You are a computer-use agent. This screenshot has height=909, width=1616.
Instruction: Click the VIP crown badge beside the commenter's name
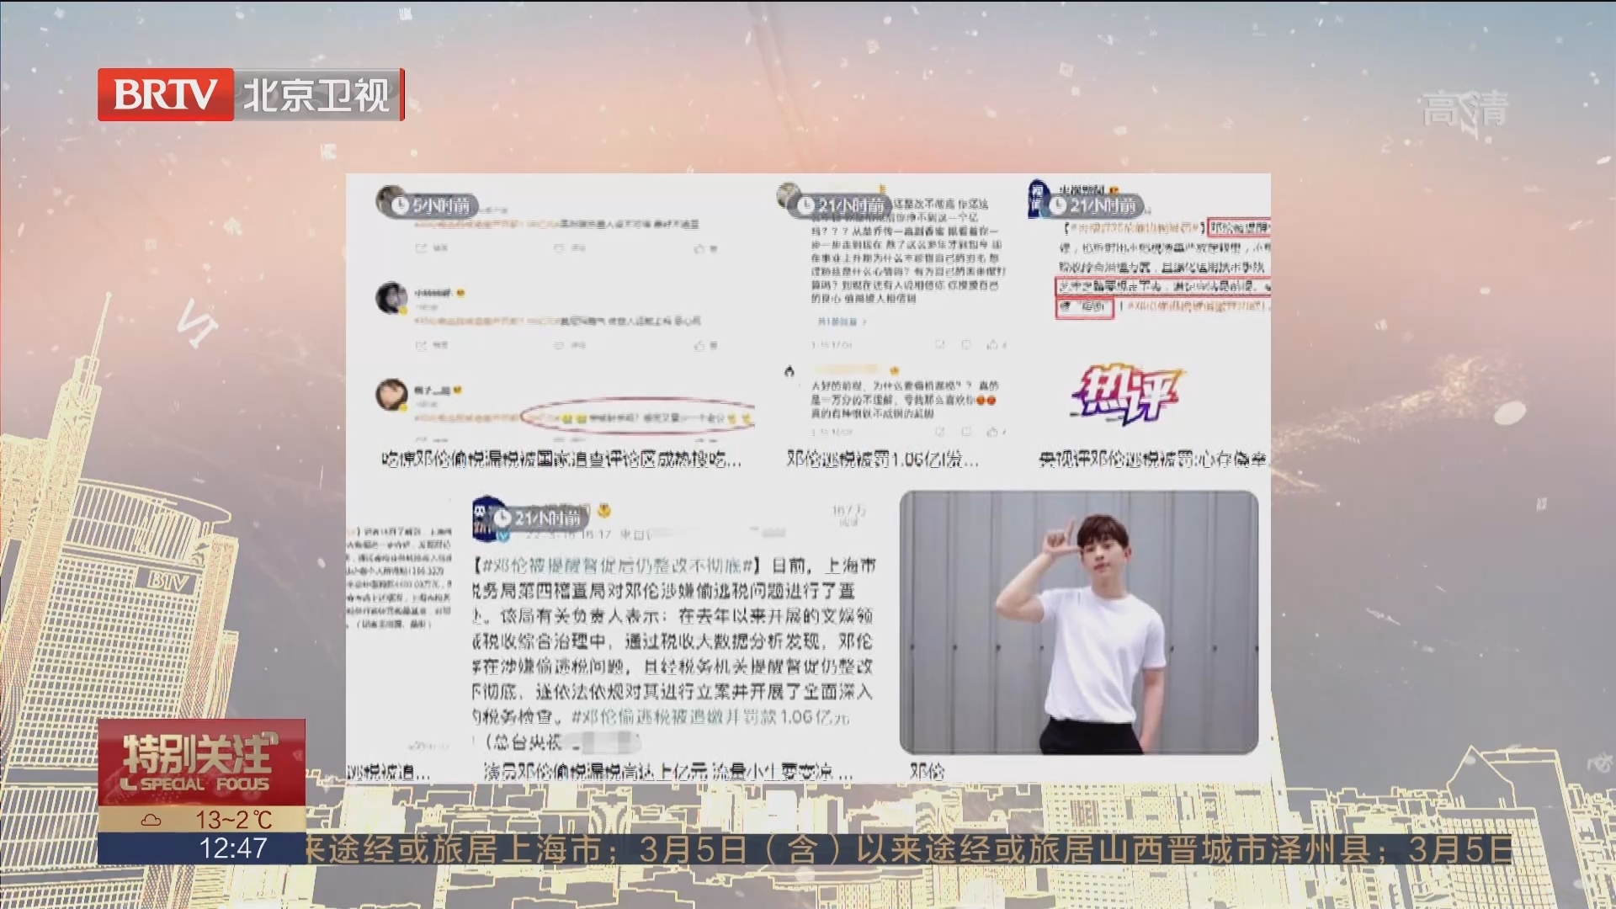pos(463,293)
